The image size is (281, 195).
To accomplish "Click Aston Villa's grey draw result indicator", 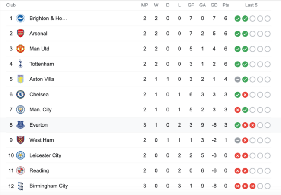I will (x=237, y=79).
